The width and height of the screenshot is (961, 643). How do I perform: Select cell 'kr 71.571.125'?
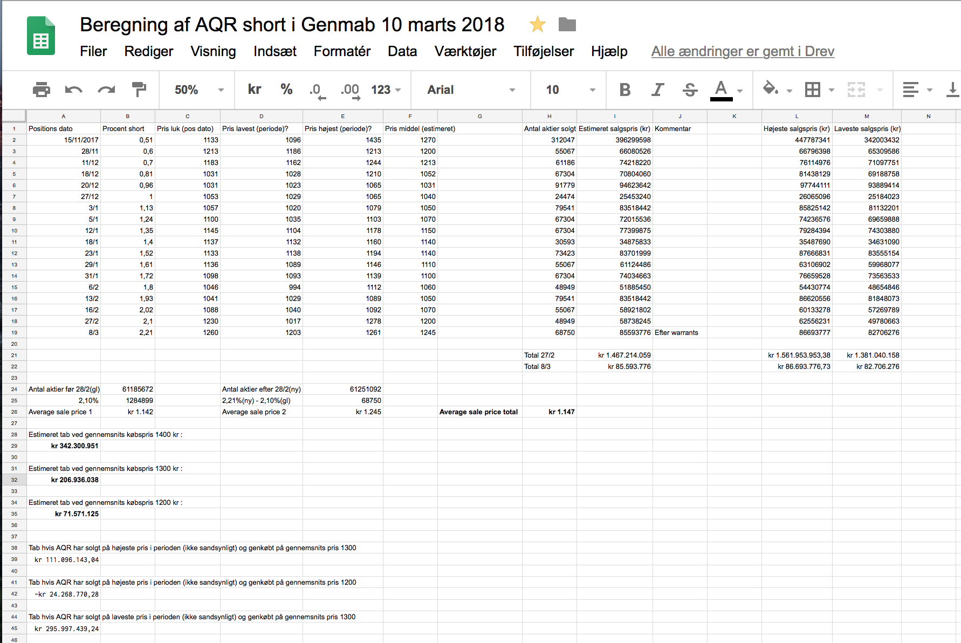pyautogui.click(x=64, y=514)
